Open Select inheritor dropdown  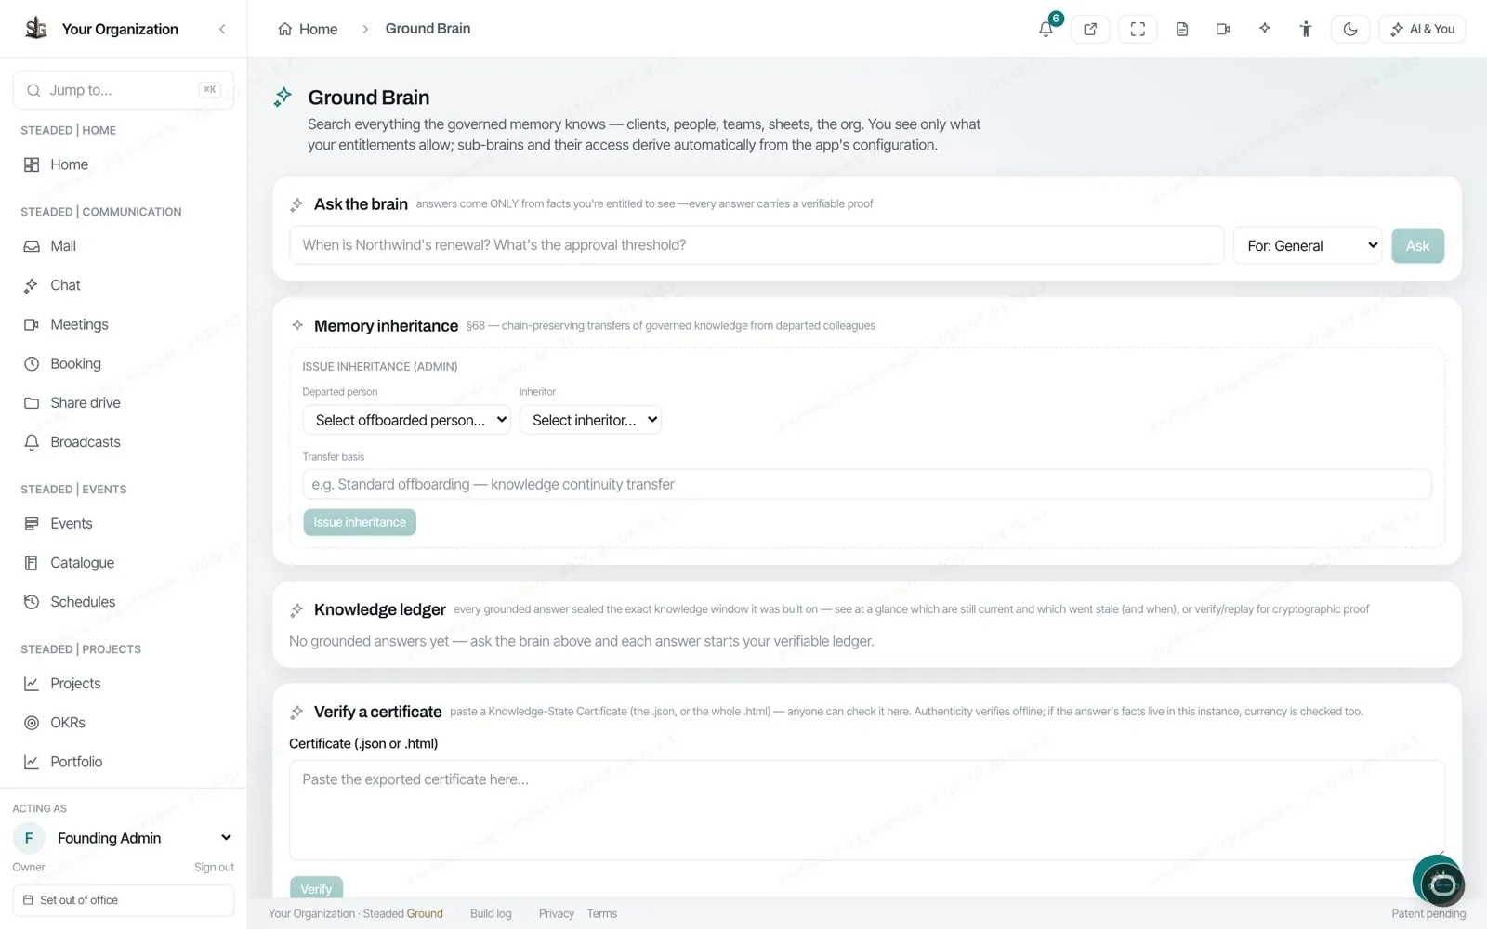(x=590, y=420)
